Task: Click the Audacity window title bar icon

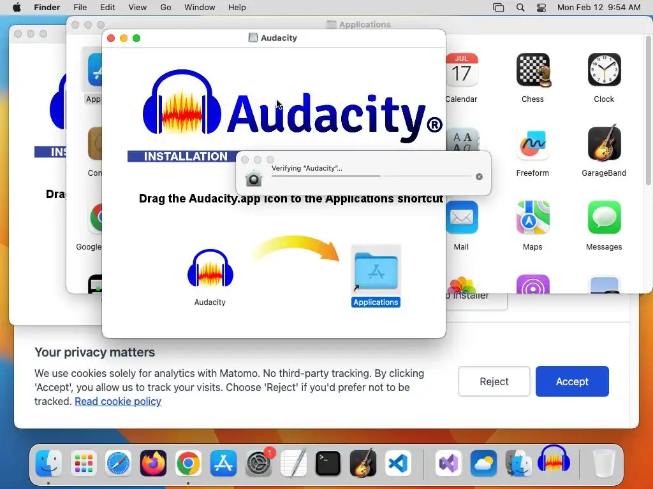Action: [253, 38]
